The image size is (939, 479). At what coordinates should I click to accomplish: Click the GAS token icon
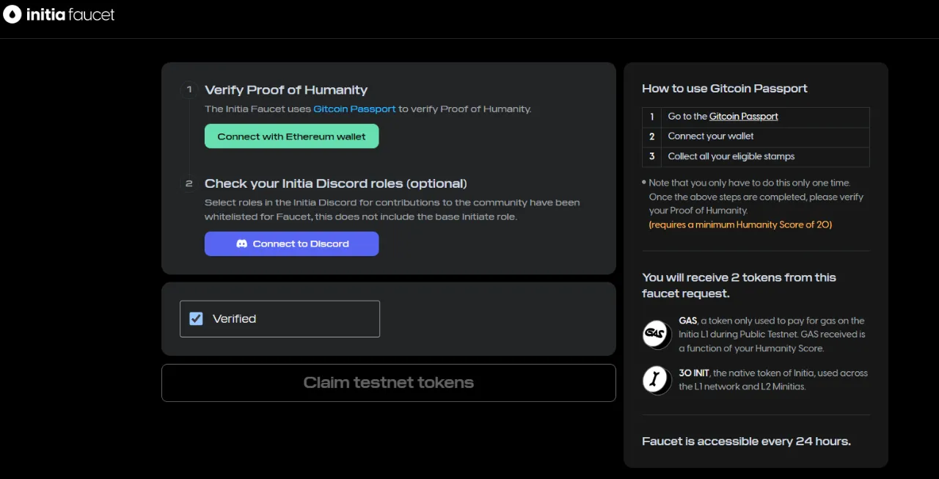[654, 334]
